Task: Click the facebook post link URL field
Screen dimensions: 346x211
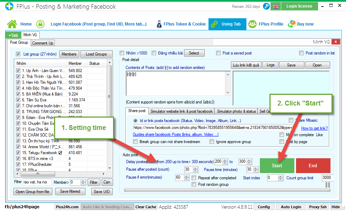Action: 215,128
